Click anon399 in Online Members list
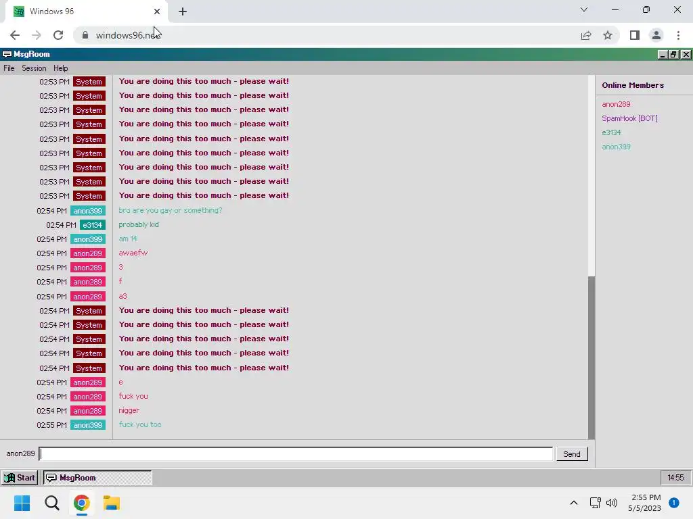This screenshot has width=693, height=519. [x=616, y=147]
